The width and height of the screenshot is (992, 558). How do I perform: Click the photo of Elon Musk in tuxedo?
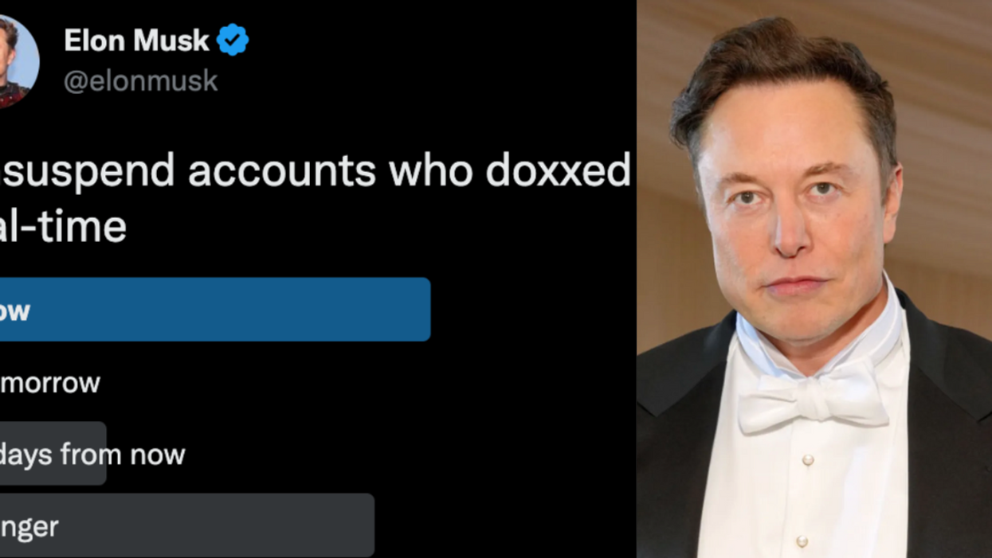pos(813,279)
